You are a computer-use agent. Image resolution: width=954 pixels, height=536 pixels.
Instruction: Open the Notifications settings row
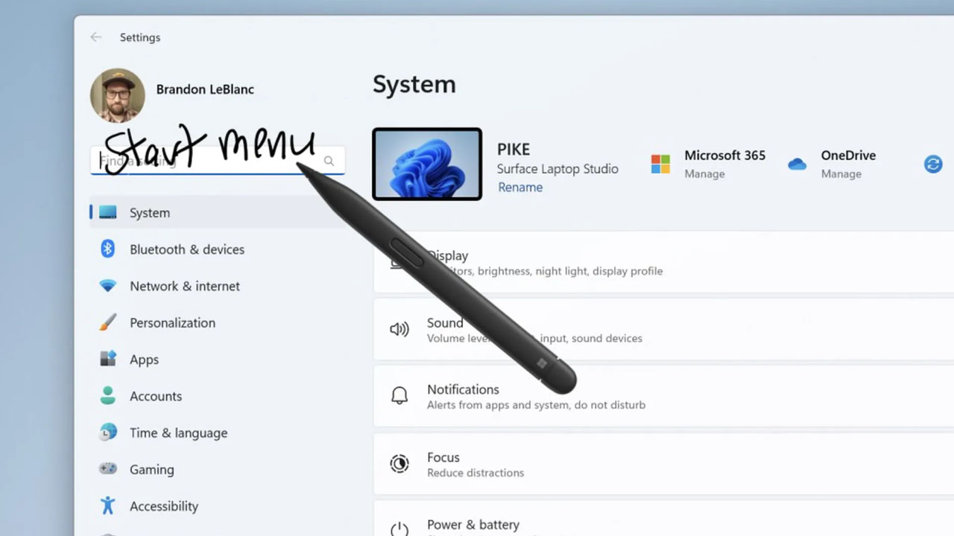point(663,396)
